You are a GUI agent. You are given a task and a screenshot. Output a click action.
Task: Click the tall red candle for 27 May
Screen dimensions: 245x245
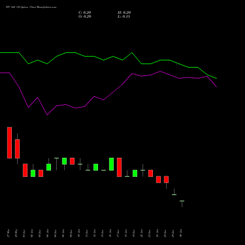pyautogui.click(x=9, y=143)
